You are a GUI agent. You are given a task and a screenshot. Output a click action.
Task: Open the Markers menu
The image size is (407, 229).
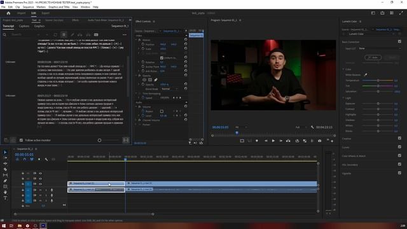[x=41, y=7]
